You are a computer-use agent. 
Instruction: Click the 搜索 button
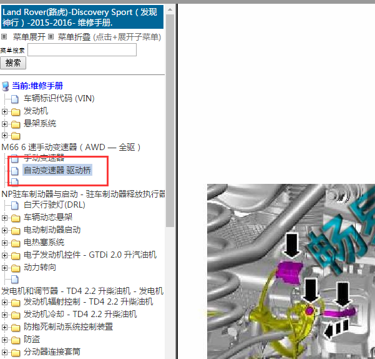13,63
